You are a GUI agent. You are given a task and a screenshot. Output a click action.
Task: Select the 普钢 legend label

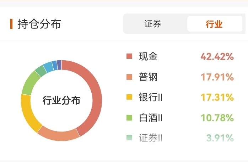coord(148,77)
